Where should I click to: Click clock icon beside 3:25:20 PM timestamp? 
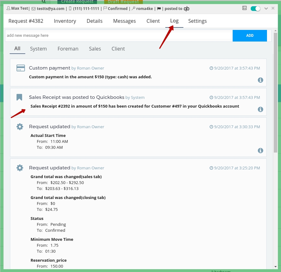click(211, 168)
